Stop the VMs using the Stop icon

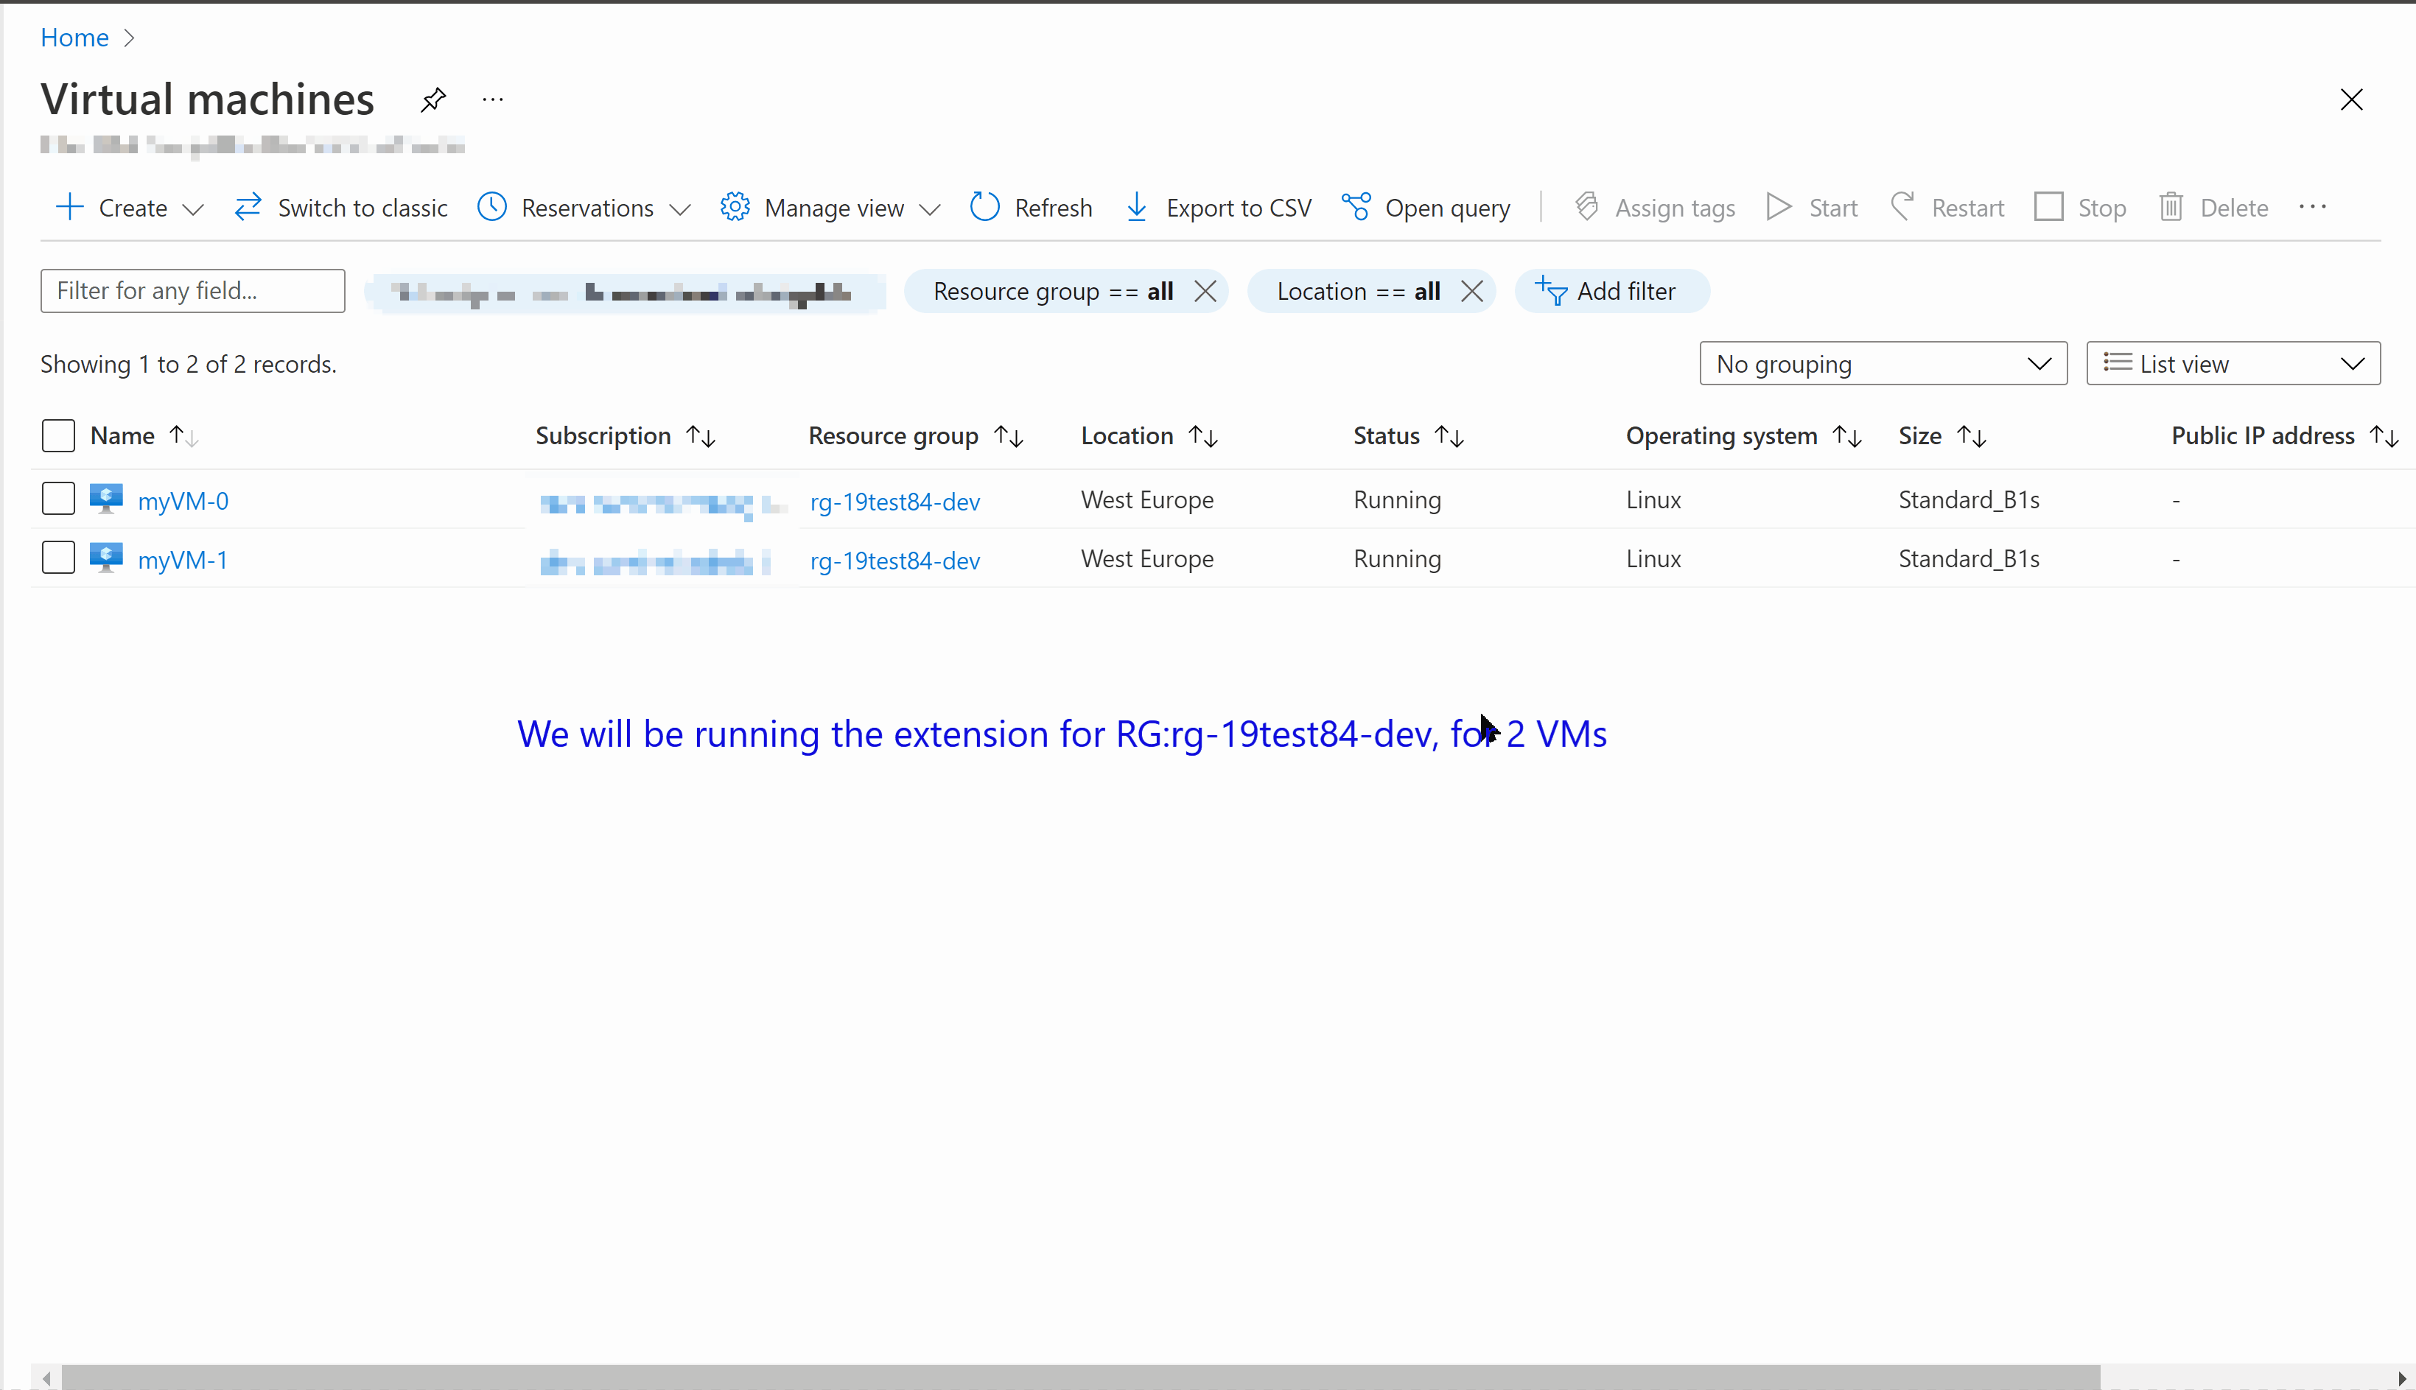pyautogui.click(x=2049, y=207)
